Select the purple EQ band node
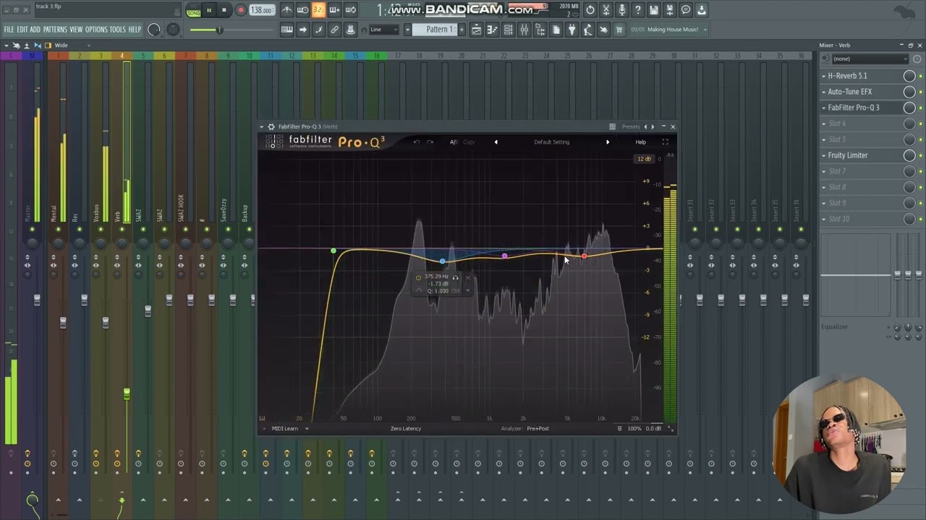Viewport: 926px width, 520px height. click(504, 256)
